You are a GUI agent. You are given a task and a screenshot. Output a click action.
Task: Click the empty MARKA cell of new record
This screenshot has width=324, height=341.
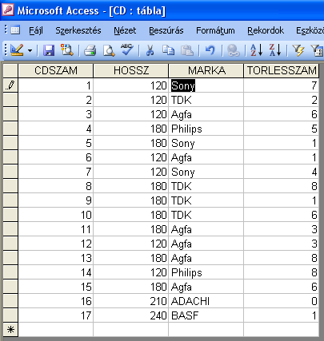(x=206, y=330)
